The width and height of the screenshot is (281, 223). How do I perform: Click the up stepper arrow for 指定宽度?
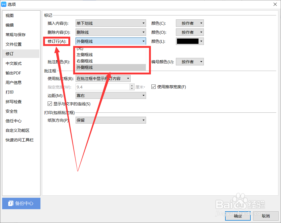[x=132, y=85]
